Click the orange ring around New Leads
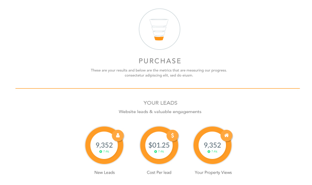 tap(88, 146)
